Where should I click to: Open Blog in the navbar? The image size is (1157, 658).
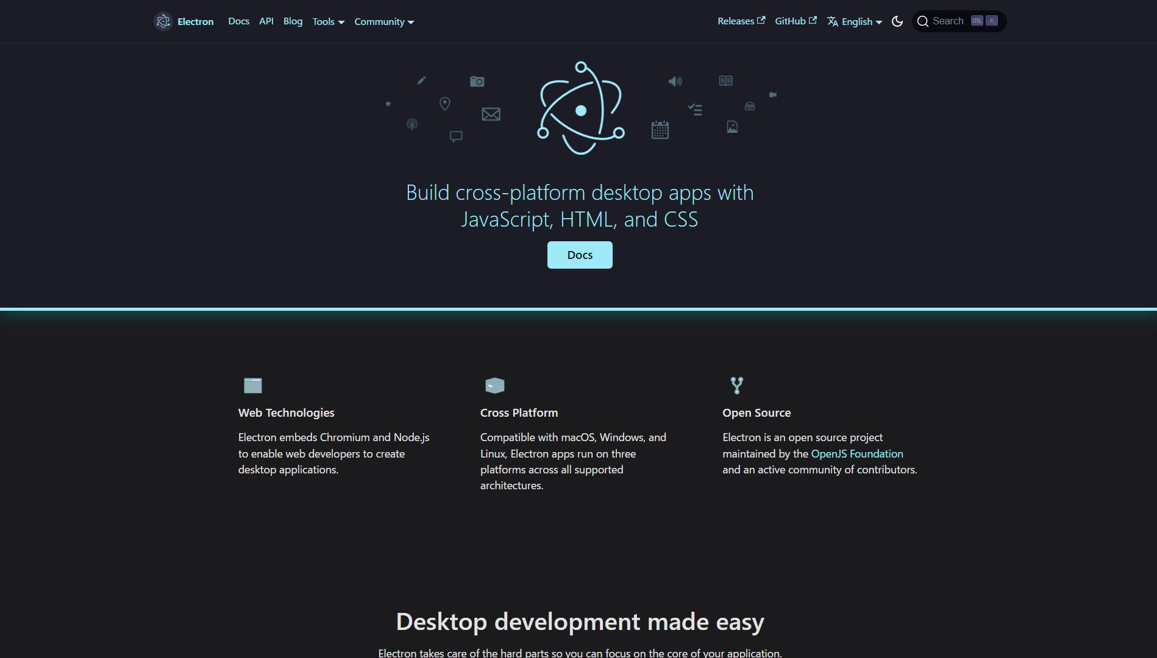(x=293, y=21)
